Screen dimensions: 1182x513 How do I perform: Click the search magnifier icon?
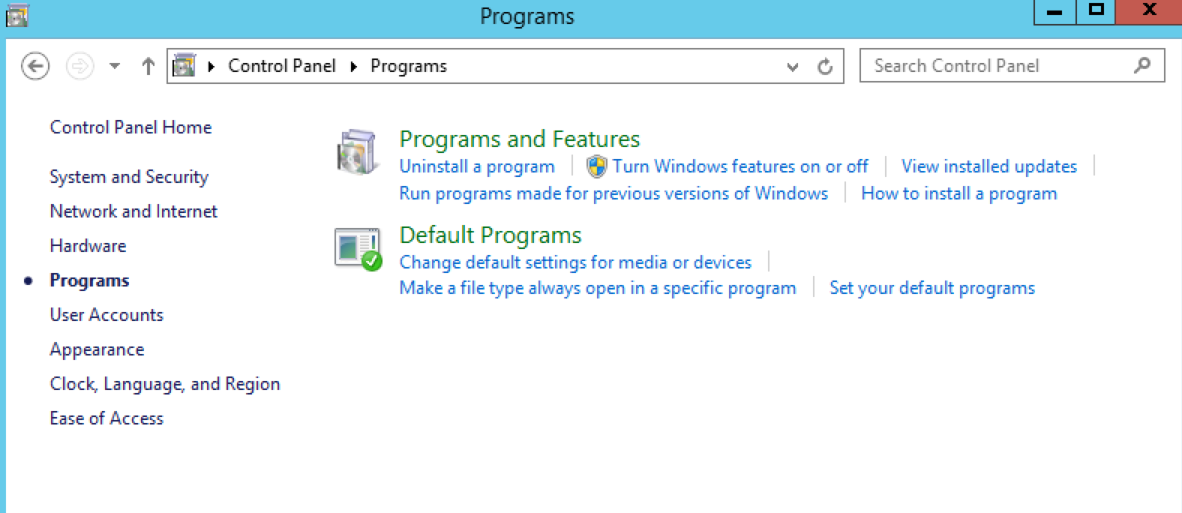tap(1142, 65)
